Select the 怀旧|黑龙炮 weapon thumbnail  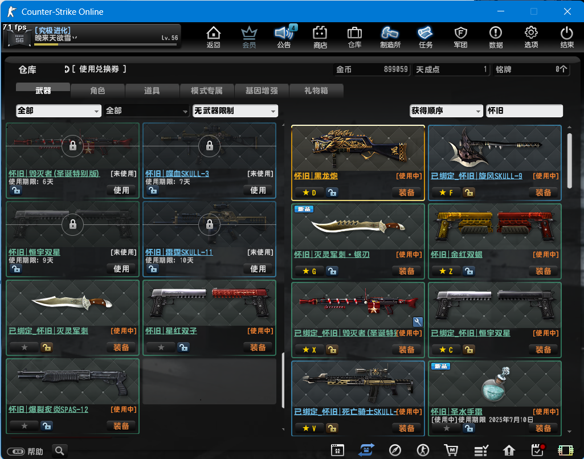click(358, 148)
